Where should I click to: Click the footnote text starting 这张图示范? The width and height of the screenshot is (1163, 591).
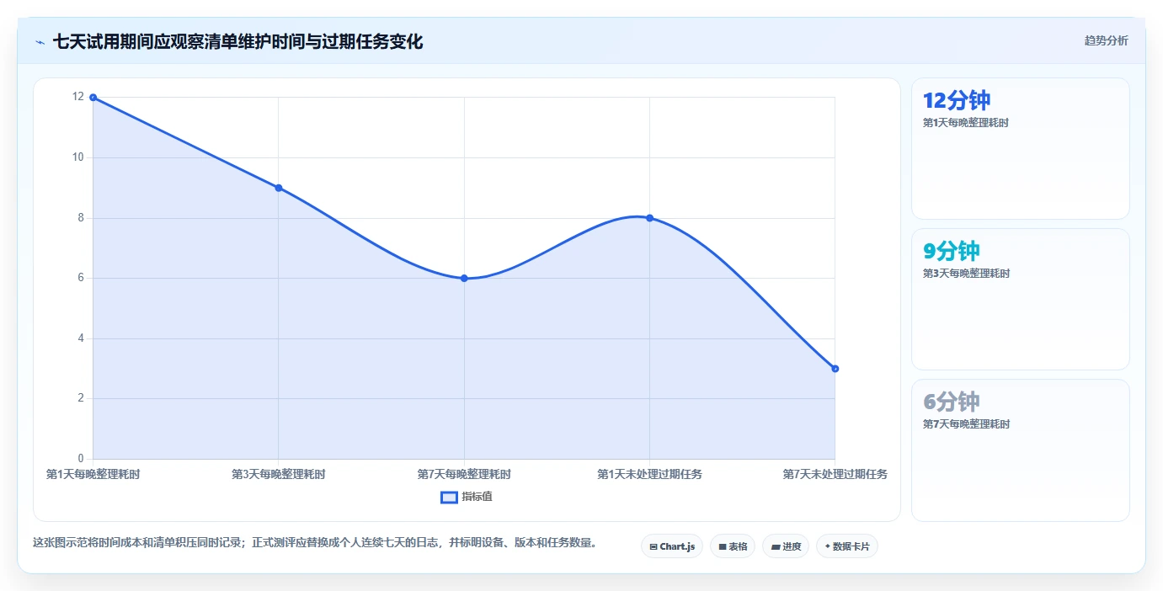[x=315, y=543]
